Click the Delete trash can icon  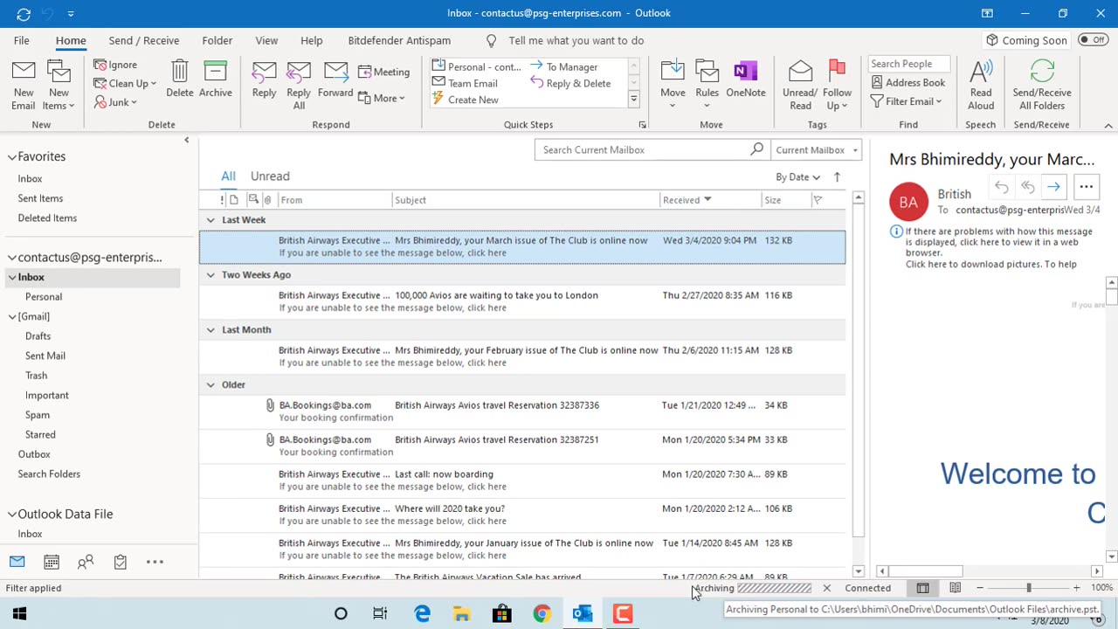pos(180,79)
